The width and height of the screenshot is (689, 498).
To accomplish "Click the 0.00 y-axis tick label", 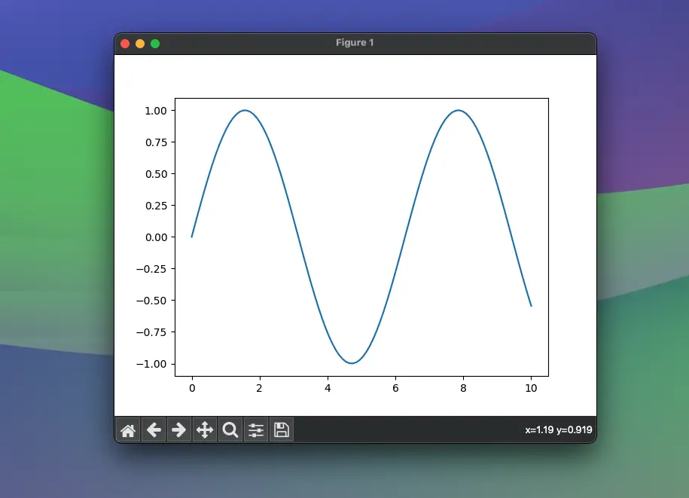I will coord(156,237).
